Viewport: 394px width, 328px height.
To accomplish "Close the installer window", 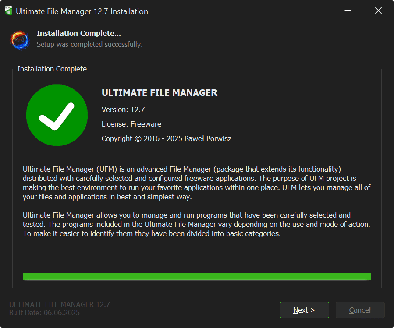I will coord(379,11).
